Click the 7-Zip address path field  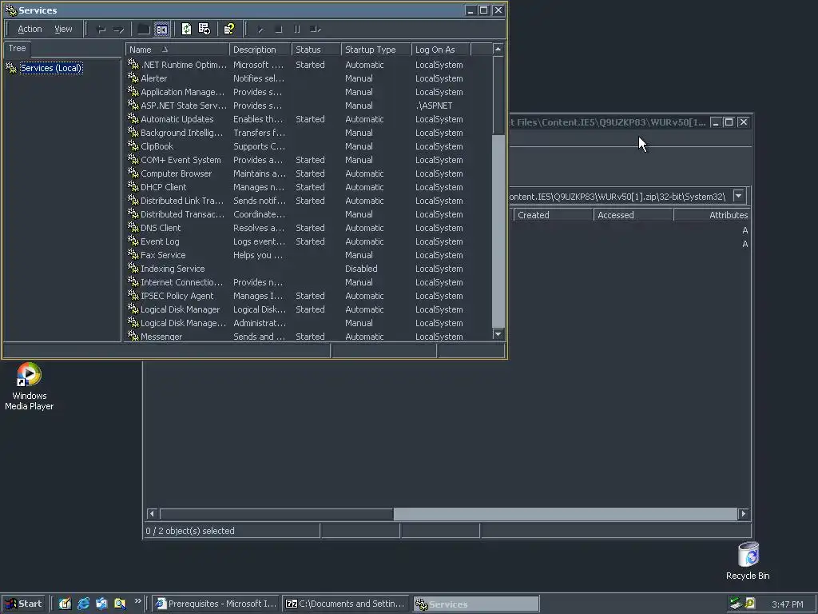tap(620, 197)
